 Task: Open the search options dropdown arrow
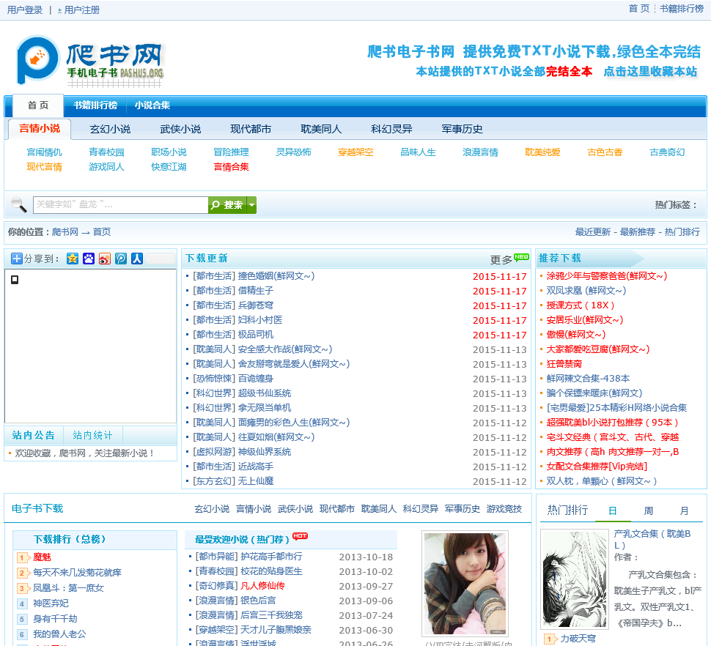point(251,205)
